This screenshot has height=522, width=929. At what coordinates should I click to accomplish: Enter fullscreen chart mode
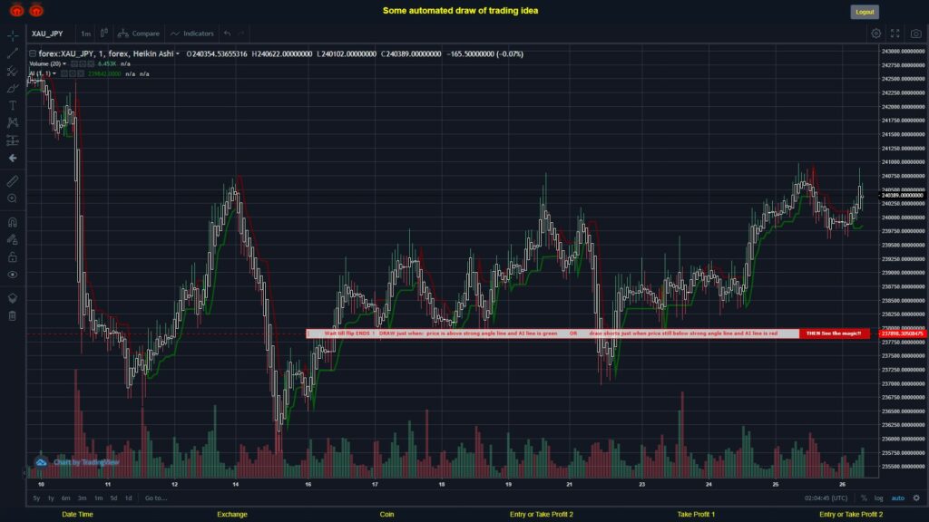(895, 34)
